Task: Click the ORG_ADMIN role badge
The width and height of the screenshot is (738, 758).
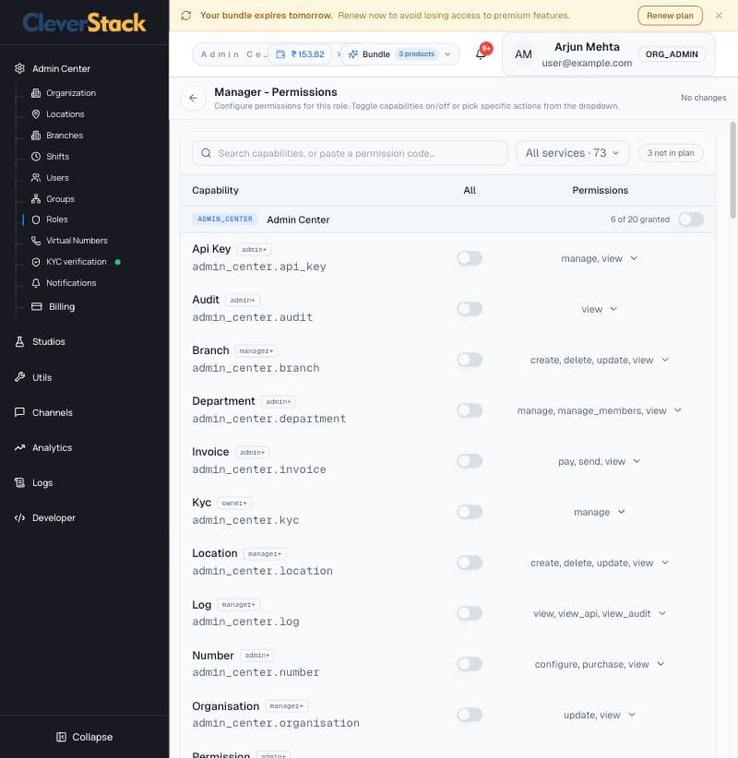Action: tap(672, 54)
